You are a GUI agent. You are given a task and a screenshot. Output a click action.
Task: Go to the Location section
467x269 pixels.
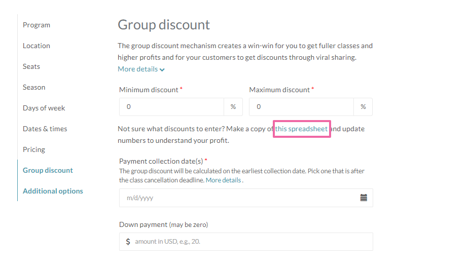tap(37, 46)
